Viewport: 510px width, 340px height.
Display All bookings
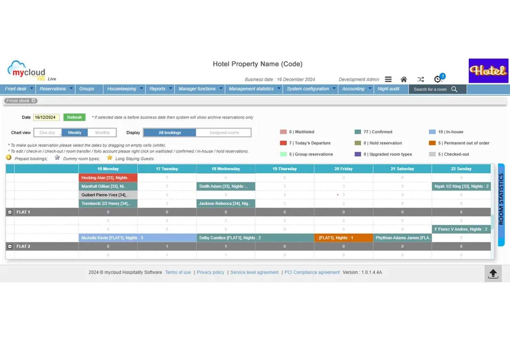click(170, 133)
